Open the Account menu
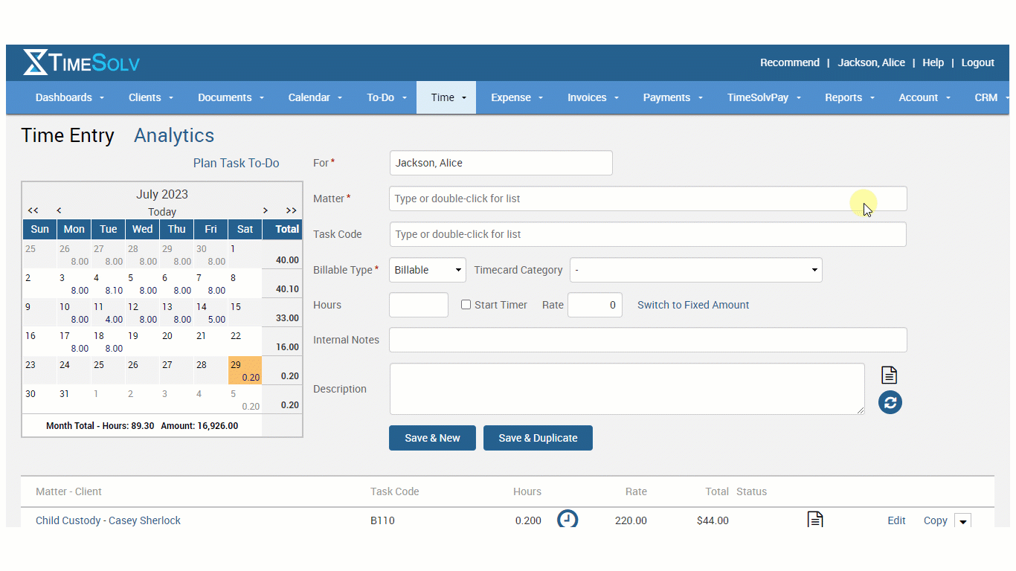The width and height of the screenshot is (1016, 571). (x=925, y=97)
